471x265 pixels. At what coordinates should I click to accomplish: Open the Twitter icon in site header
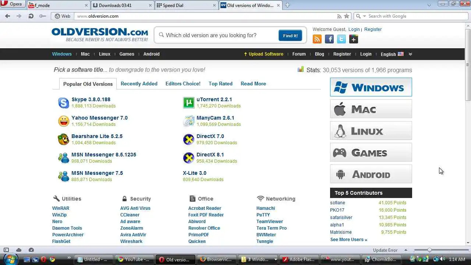click(341, 39)
